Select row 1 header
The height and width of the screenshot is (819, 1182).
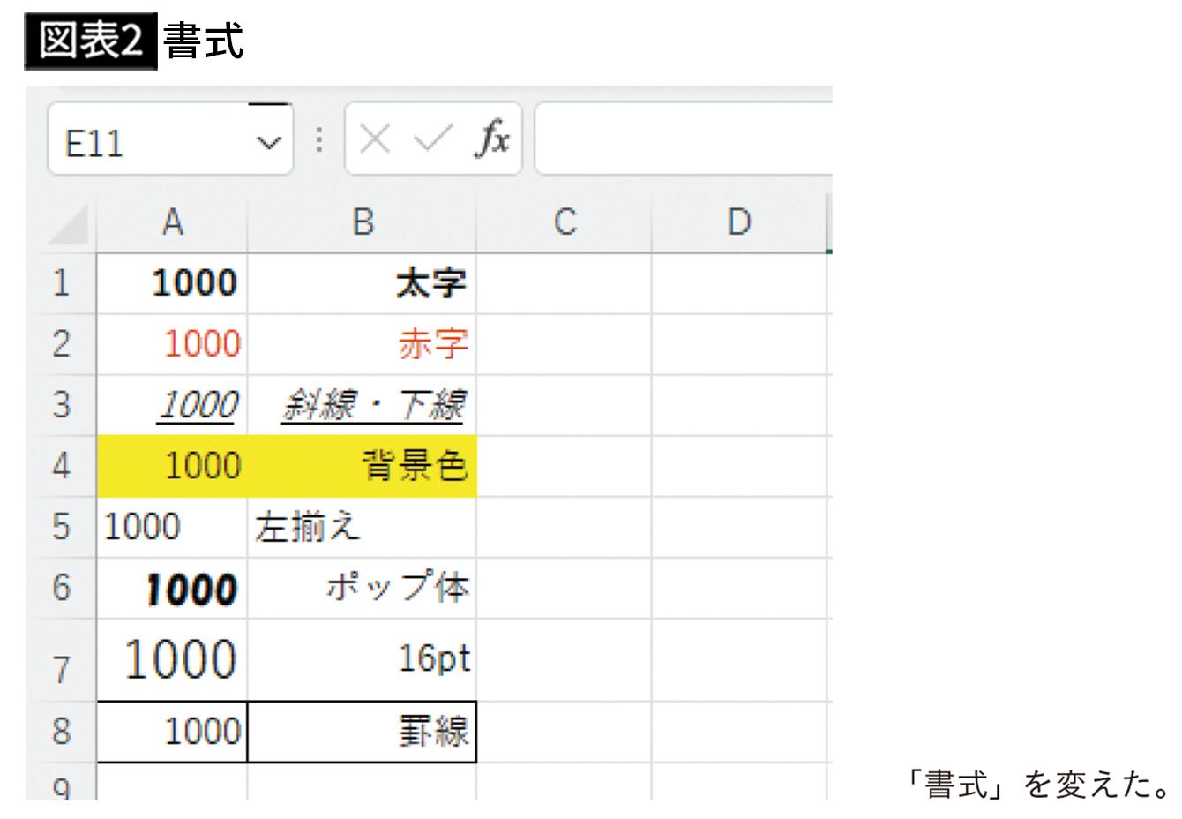tap(60, 283)
